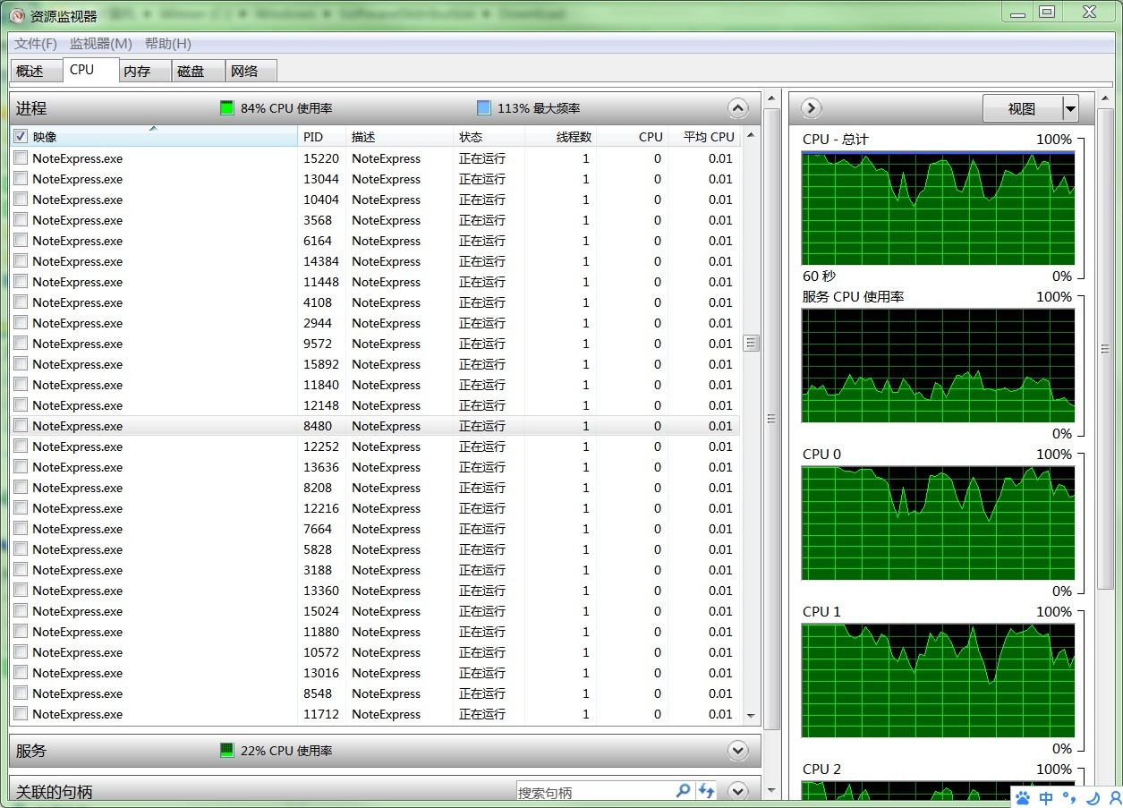Expand the 服务 section with its chevron

tap(738, 751)
